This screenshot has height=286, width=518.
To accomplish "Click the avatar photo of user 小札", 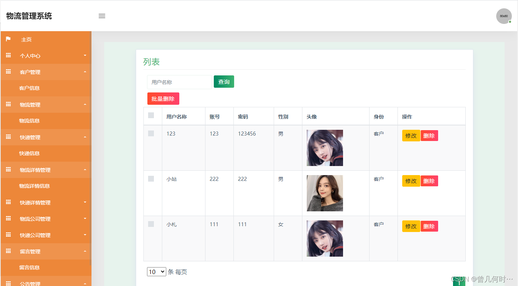I will click(x=325, y=239).
